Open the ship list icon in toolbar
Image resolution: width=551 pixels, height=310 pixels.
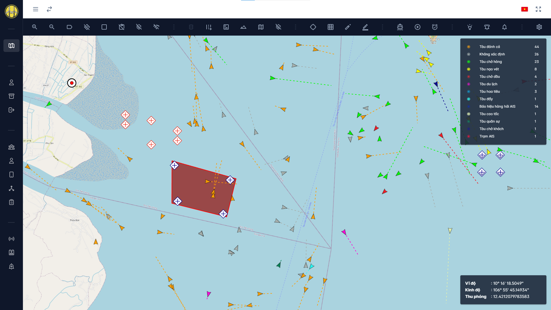[400, 27]
